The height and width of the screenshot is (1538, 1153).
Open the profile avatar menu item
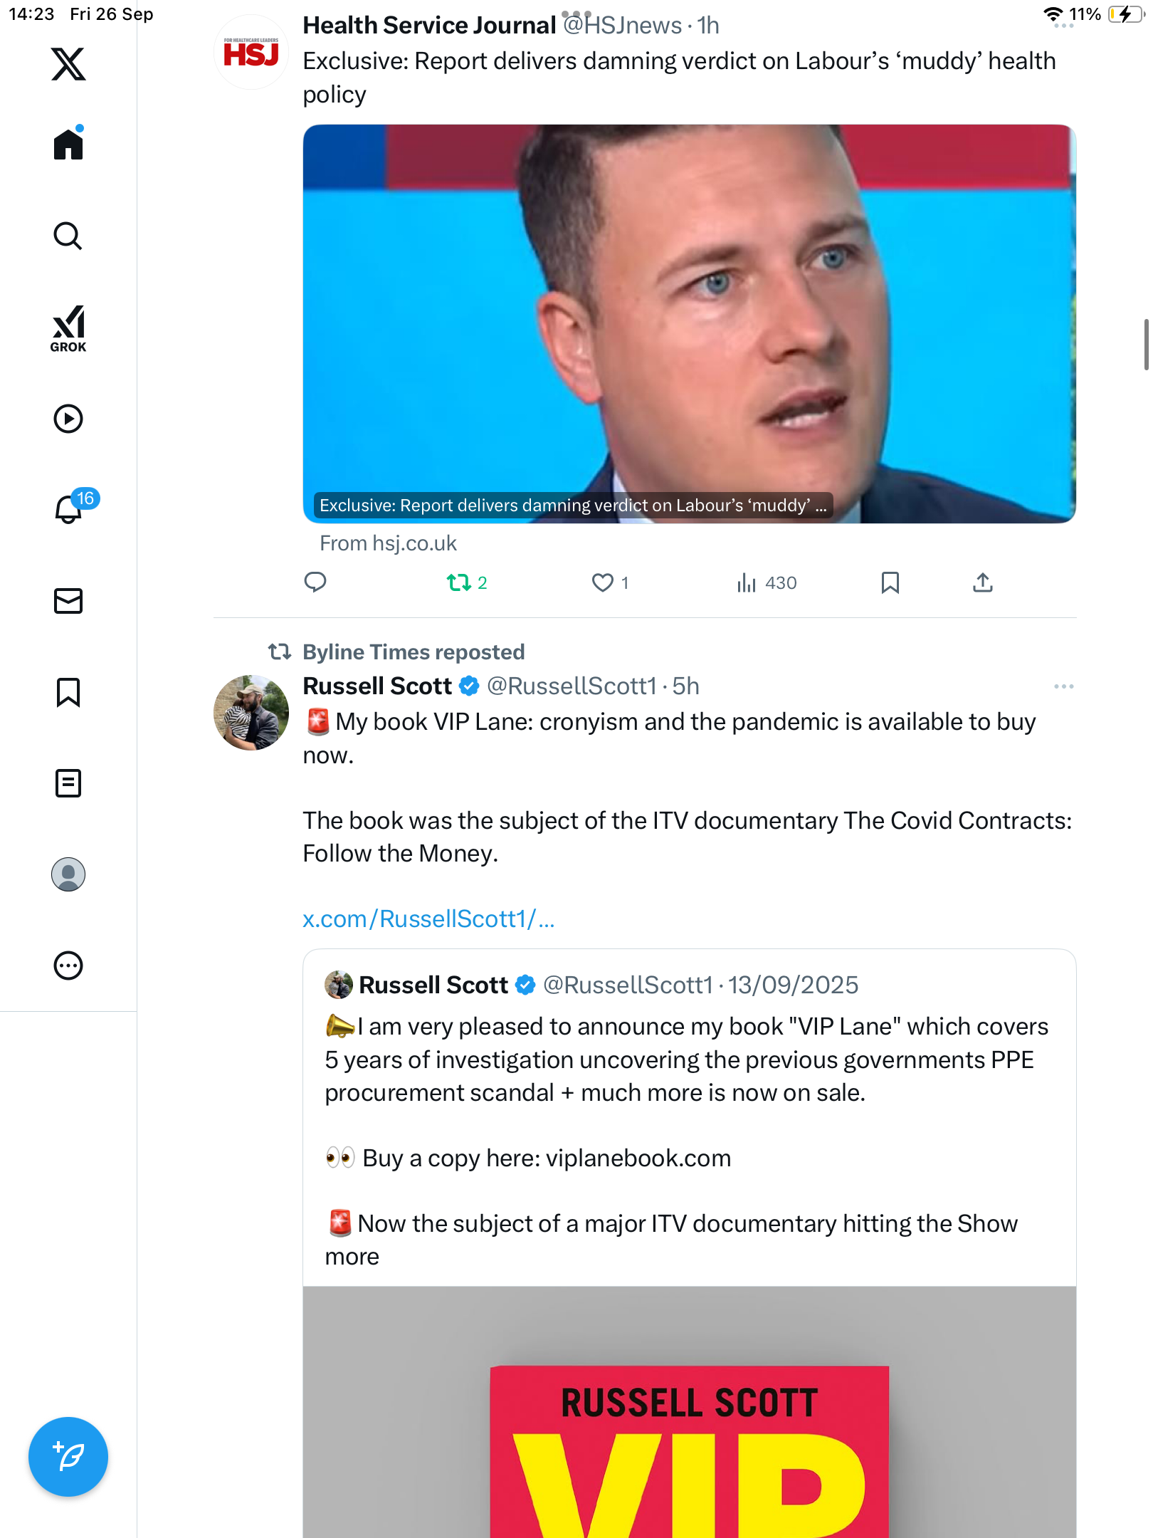pyautogui.click(x=68, y=874)
